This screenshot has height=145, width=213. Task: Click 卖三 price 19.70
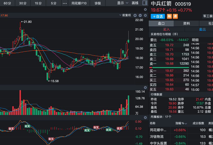[169, 54]
